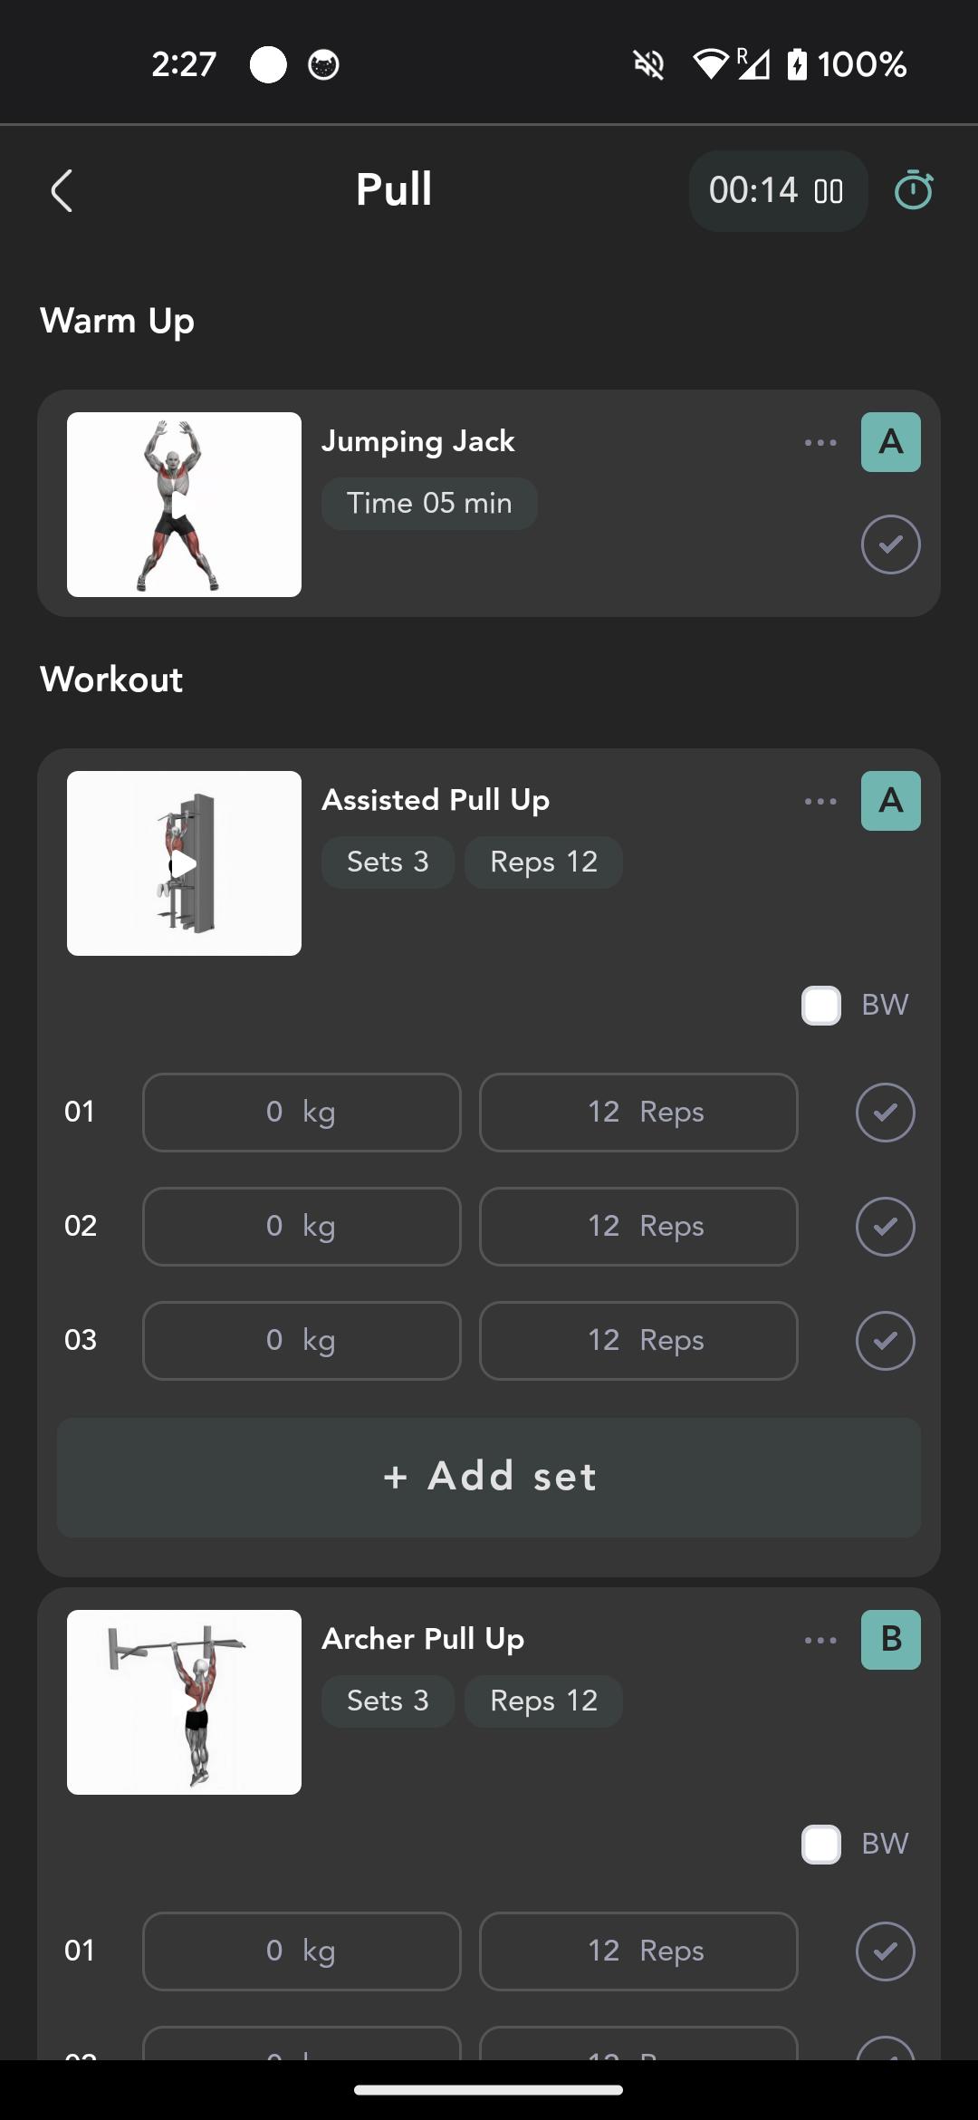Open Archer Pull Up options menu
This screenshot has width=978, height=2120.
pos(820,1641)
